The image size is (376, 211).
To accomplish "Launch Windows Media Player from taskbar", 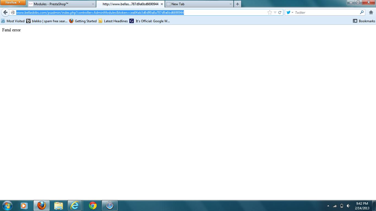I will coord(24,206).
